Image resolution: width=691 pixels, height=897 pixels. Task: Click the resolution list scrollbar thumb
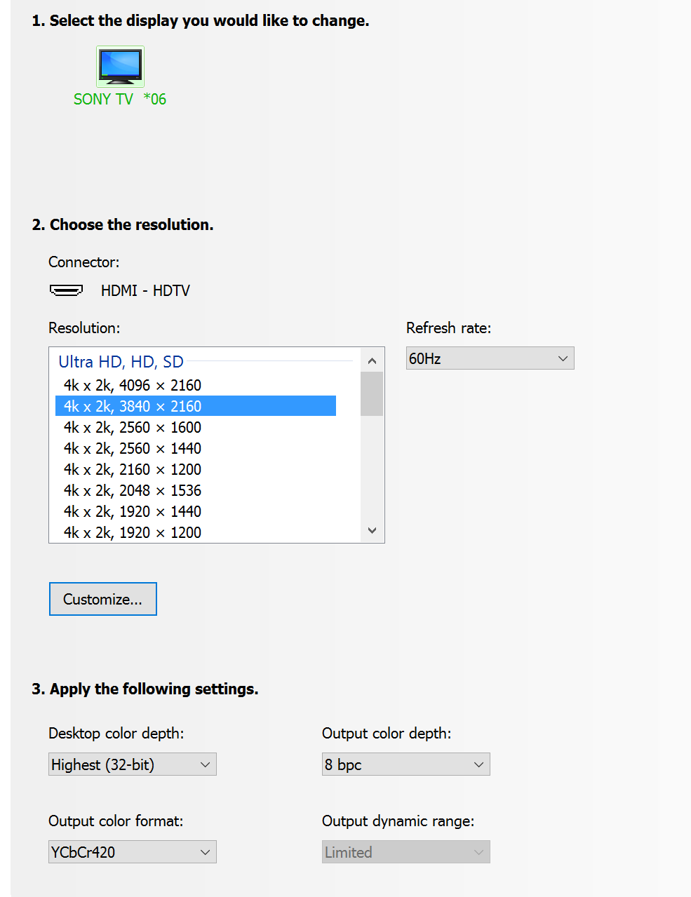coord(372,393)
